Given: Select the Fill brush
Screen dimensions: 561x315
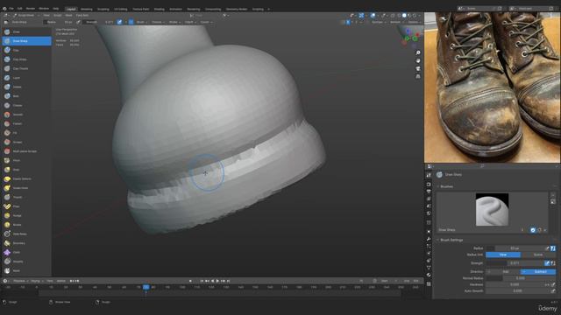Looking at the screenshot, I should pos(26,133).
